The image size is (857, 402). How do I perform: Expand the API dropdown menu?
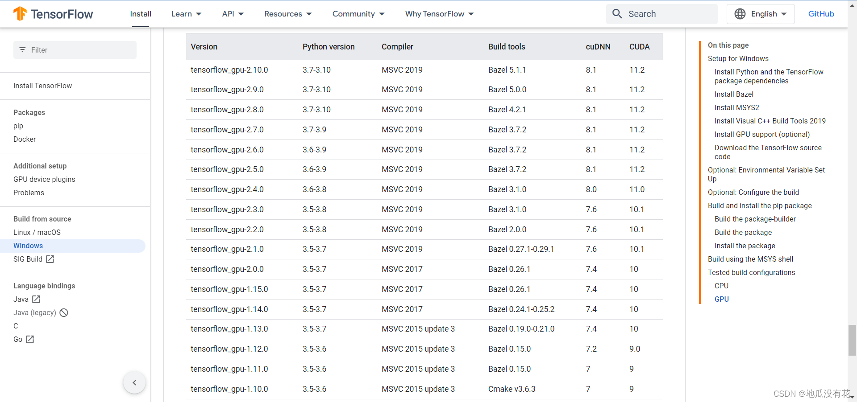pos(233,14)
